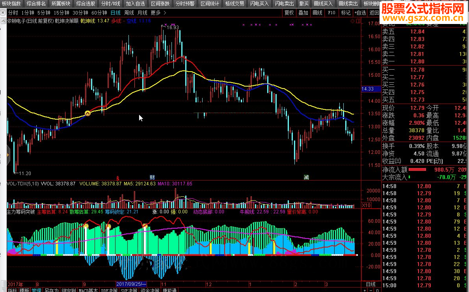Toggle 分时/K线 view
This screenshot has height=292, width=469.
pos(110,4)
